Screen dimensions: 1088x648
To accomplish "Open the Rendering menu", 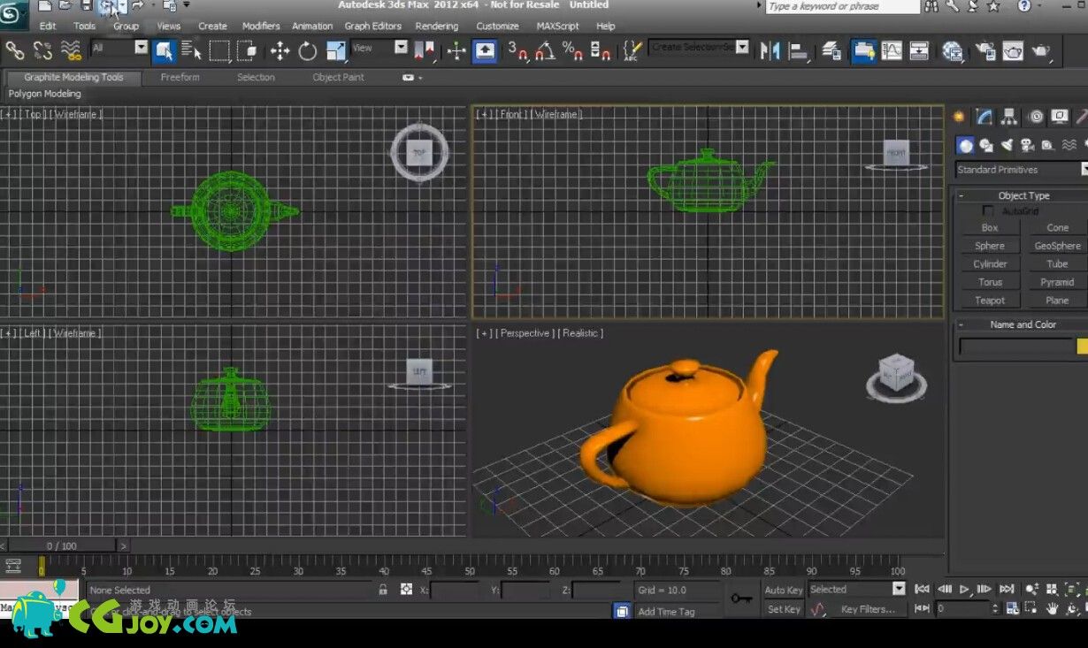I will coord(436,26).
